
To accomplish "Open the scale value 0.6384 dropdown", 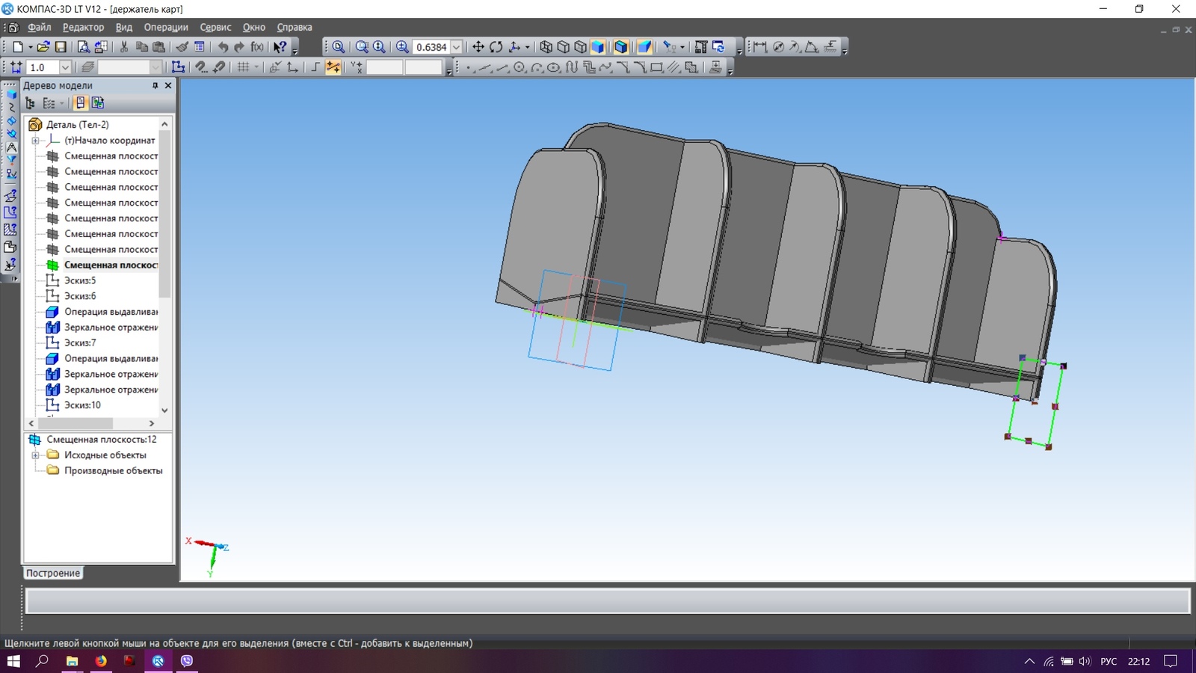I will pyautogui.click(x=456, y=46).
